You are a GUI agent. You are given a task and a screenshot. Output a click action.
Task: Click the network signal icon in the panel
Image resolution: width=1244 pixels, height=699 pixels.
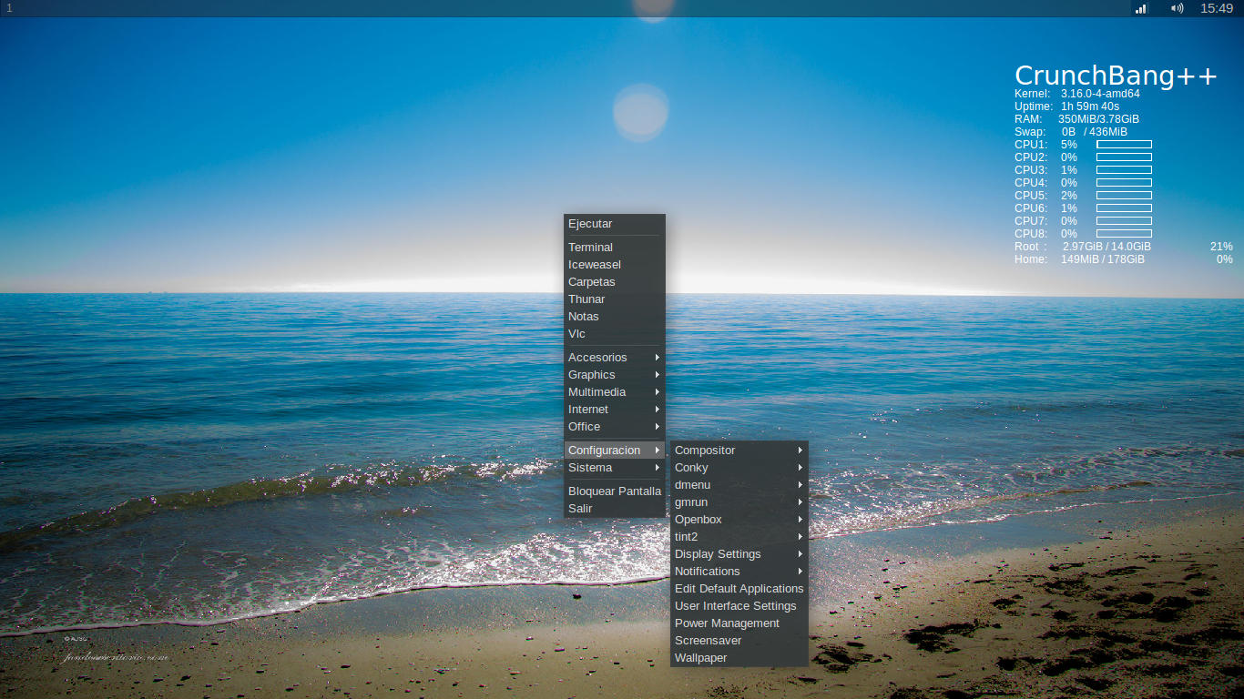click(1139, 8)
